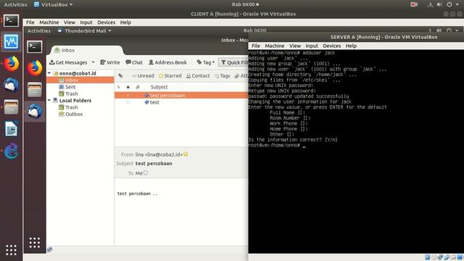The height and width of the screenshot is (261, 464).
Task: Open Devices menu of CLIENT A window
Action: (x=107, y=22)
